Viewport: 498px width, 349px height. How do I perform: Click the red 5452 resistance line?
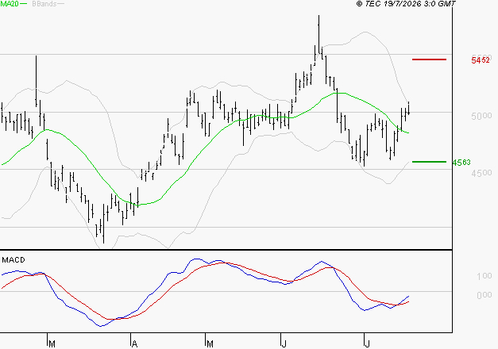[x=429, y=59]
